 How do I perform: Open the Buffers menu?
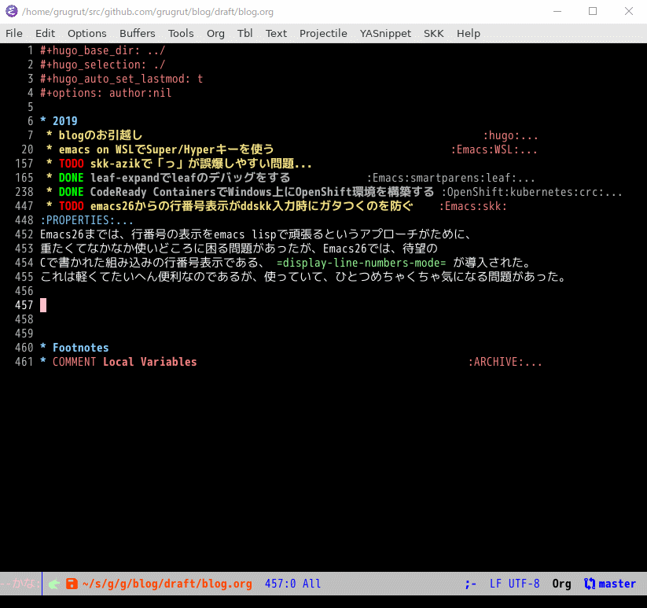137,33
